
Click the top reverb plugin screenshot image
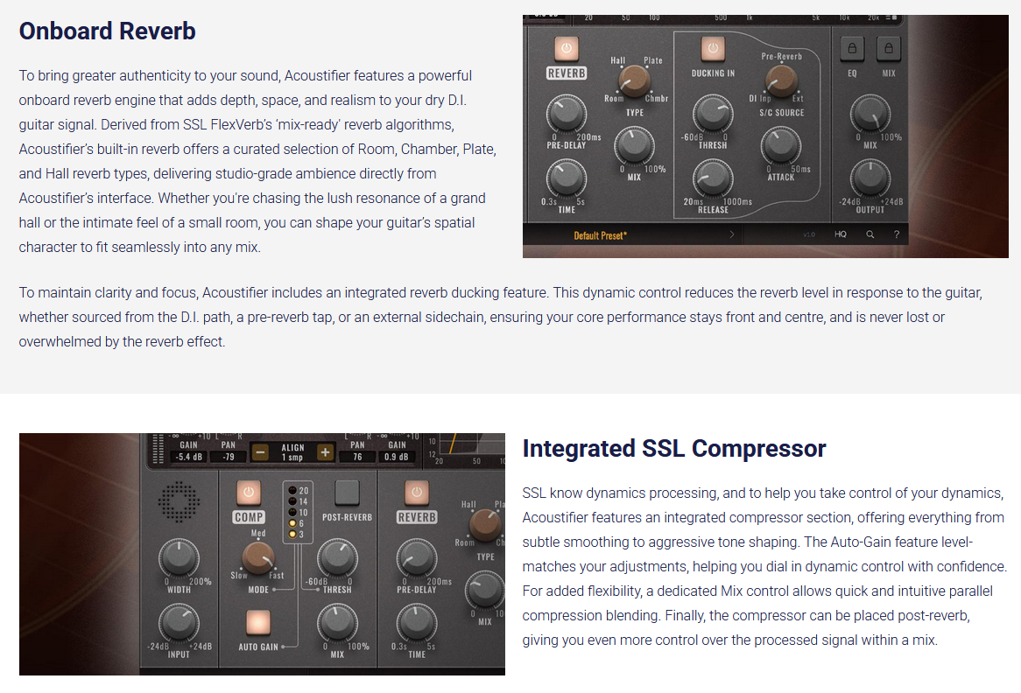click(x=765, y=136)
